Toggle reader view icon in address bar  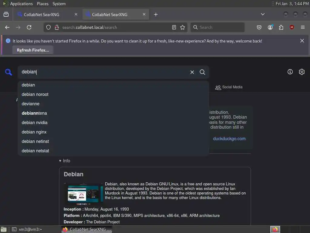click(174, 27)
